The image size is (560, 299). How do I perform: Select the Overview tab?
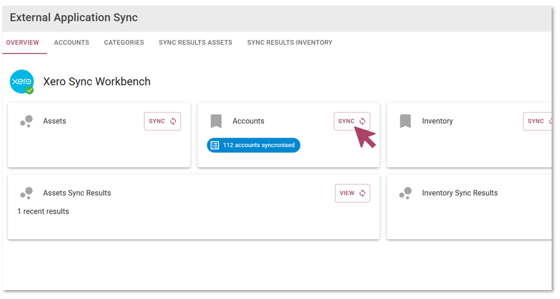pyautogui.click(x=23, y=42)
